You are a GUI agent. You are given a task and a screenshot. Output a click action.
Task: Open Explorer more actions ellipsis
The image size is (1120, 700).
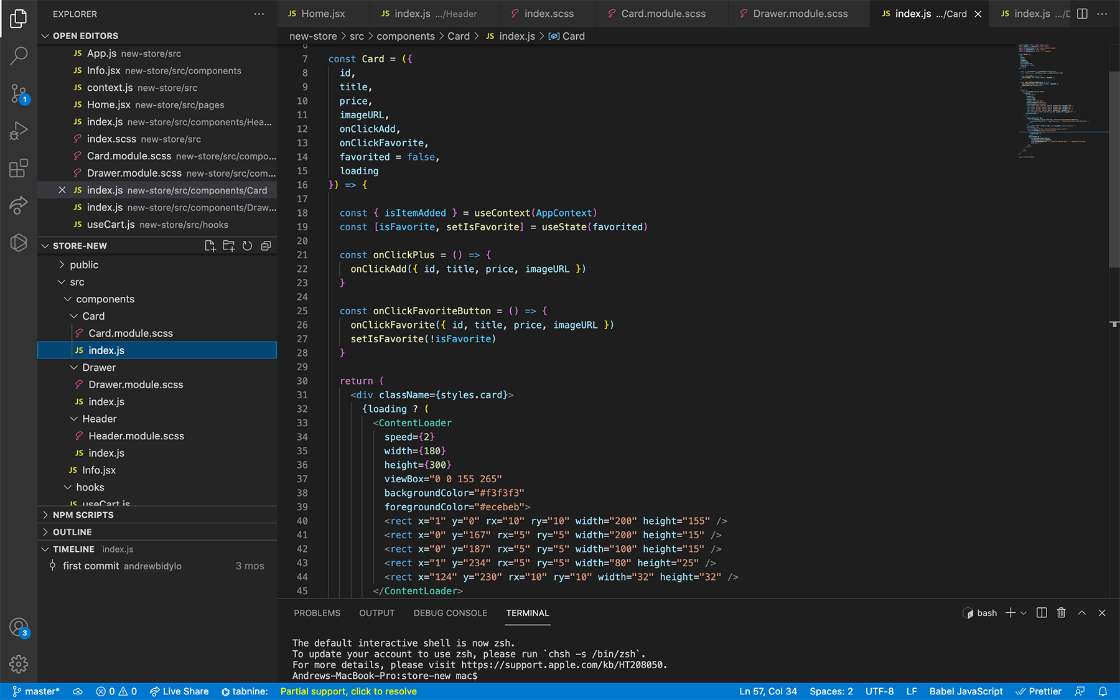click(x=259, y=14)
